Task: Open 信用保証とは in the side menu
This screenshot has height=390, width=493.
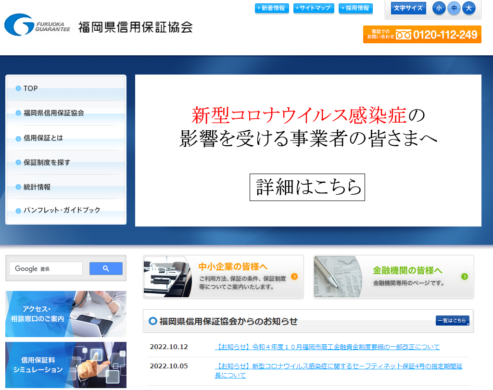Action: (x=43, y=138)
